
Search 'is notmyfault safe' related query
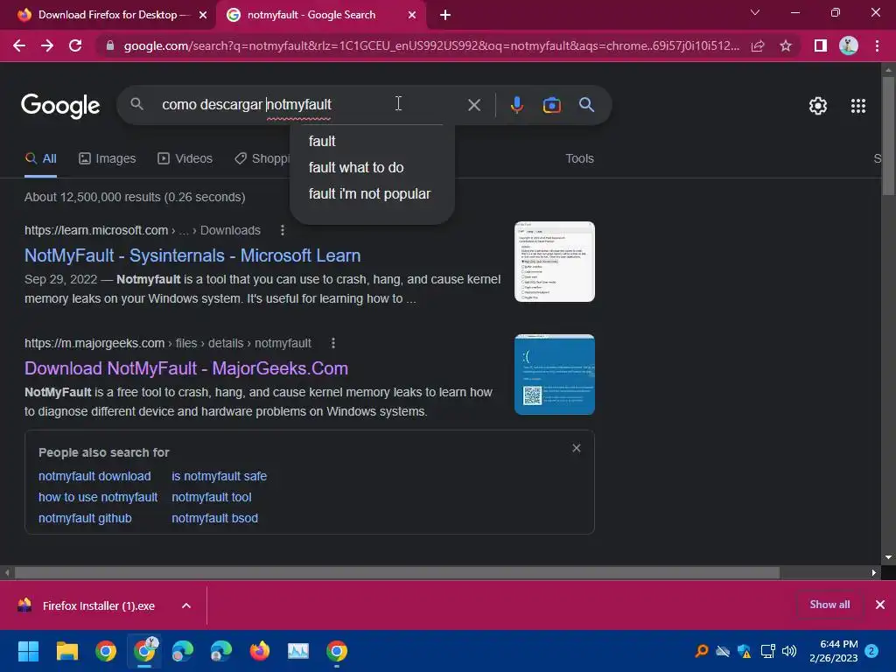coord(220,476)
